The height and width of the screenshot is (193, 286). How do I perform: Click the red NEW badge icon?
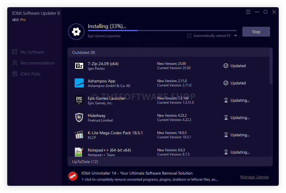73,176
